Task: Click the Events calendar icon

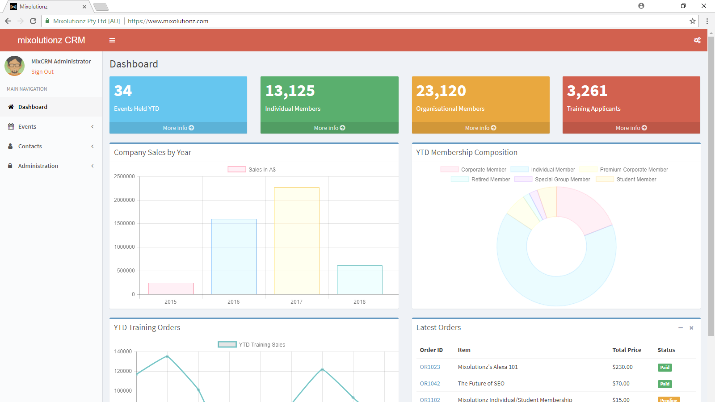Action: click(11, 126)
